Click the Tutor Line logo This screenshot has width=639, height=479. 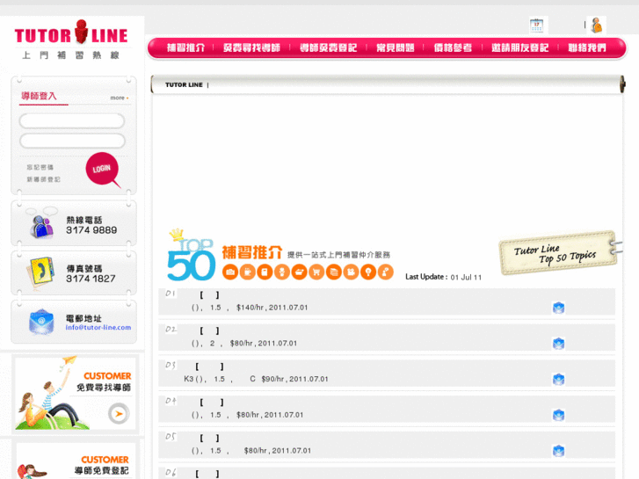71,40
